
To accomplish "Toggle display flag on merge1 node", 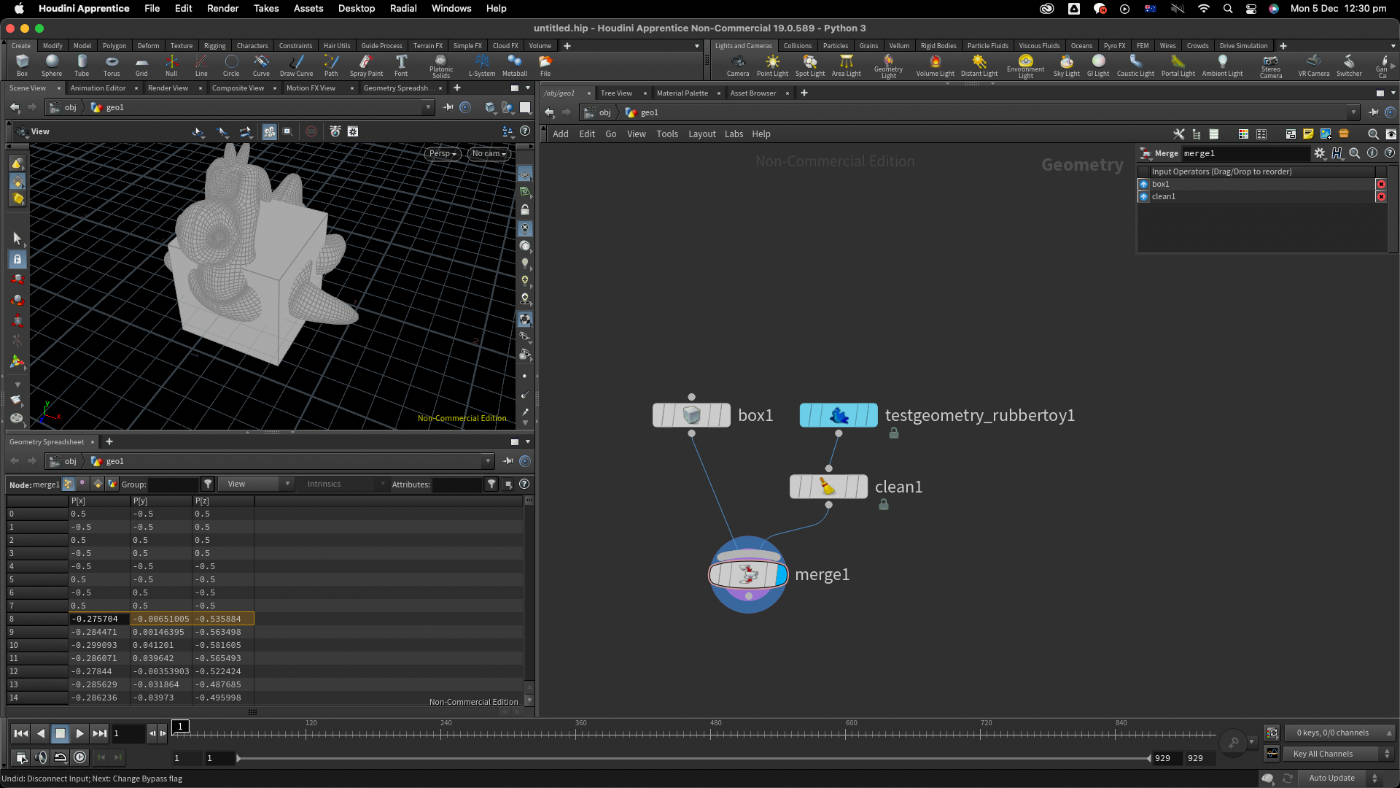I will (x=781, y=575).
